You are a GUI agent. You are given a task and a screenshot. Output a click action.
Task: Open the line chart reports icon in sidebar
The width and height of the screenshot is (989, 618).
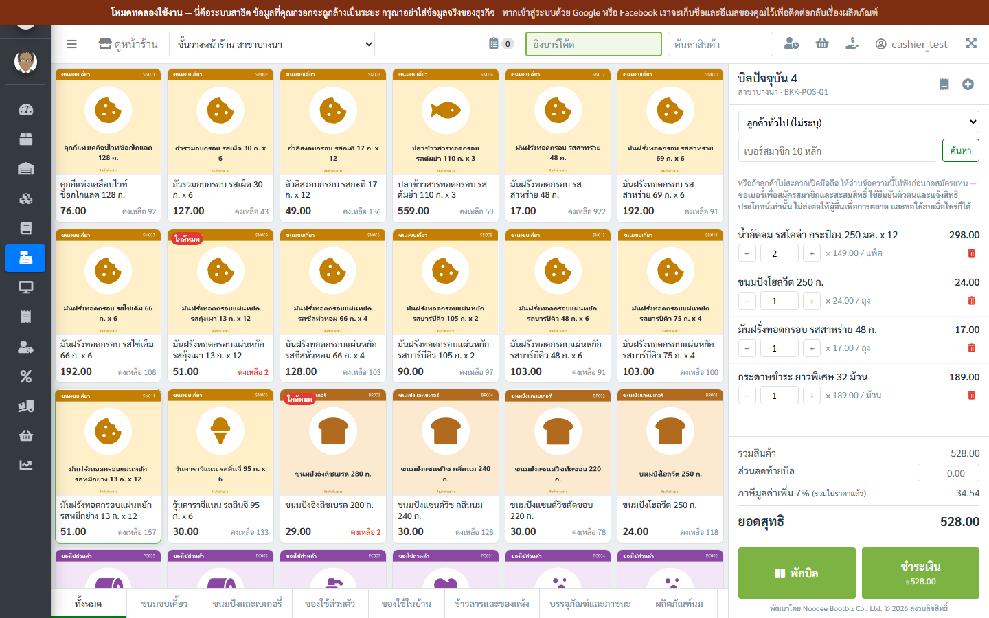tap(25, 465)
